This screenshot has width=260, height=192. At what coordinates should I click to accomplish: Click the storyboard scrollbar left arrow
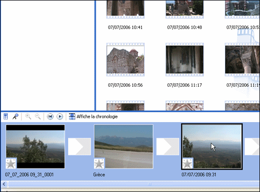4,184
